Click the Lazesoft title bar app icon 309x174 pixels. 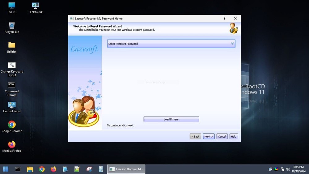(x=72, y=18)
